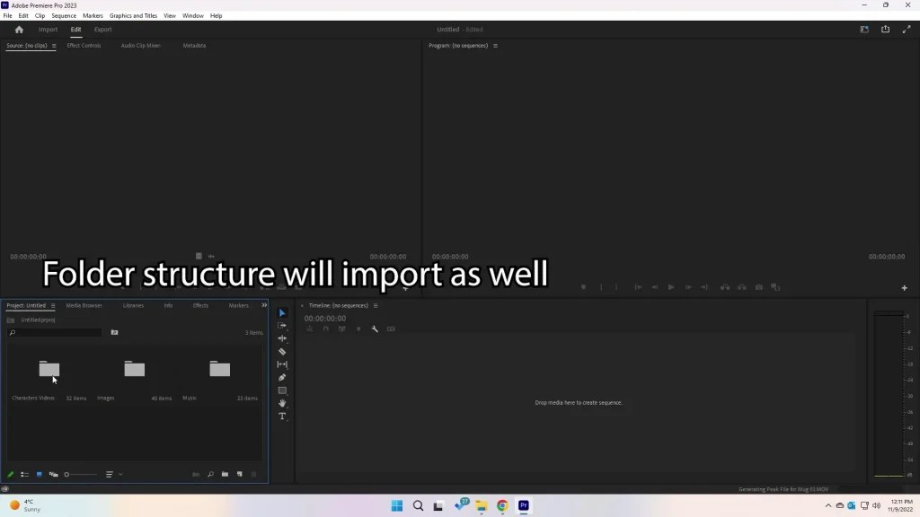
Task: Select the Type tool
Action: click(x=281, y=416)
